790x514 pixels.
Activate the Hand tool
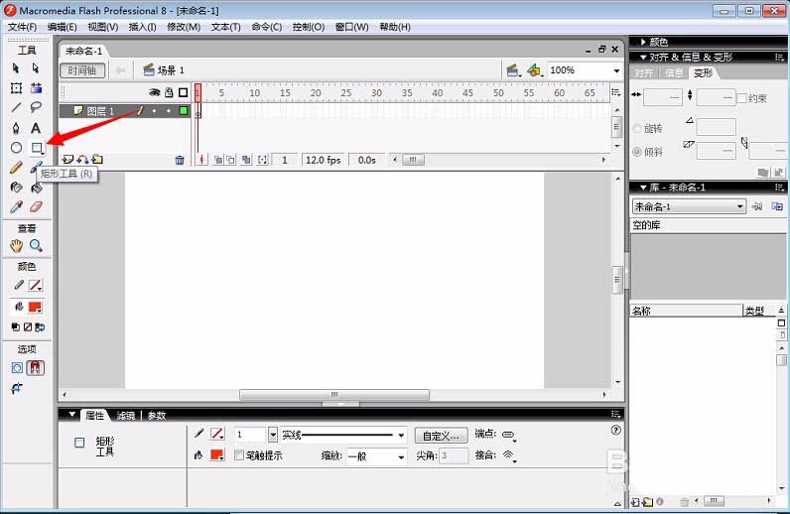tap(16, 246)
